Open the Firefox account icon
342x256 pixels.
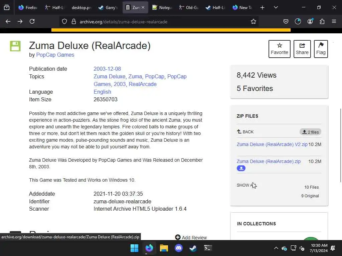point(310,22)
